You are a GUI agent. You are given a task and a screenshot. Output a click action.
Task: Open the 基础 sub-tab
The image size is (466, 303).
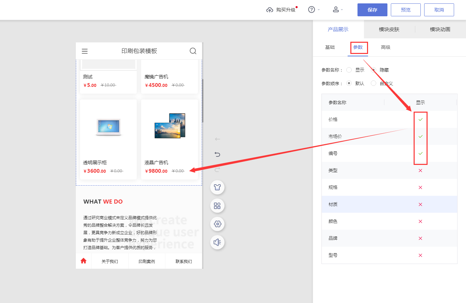pos(330,47)
